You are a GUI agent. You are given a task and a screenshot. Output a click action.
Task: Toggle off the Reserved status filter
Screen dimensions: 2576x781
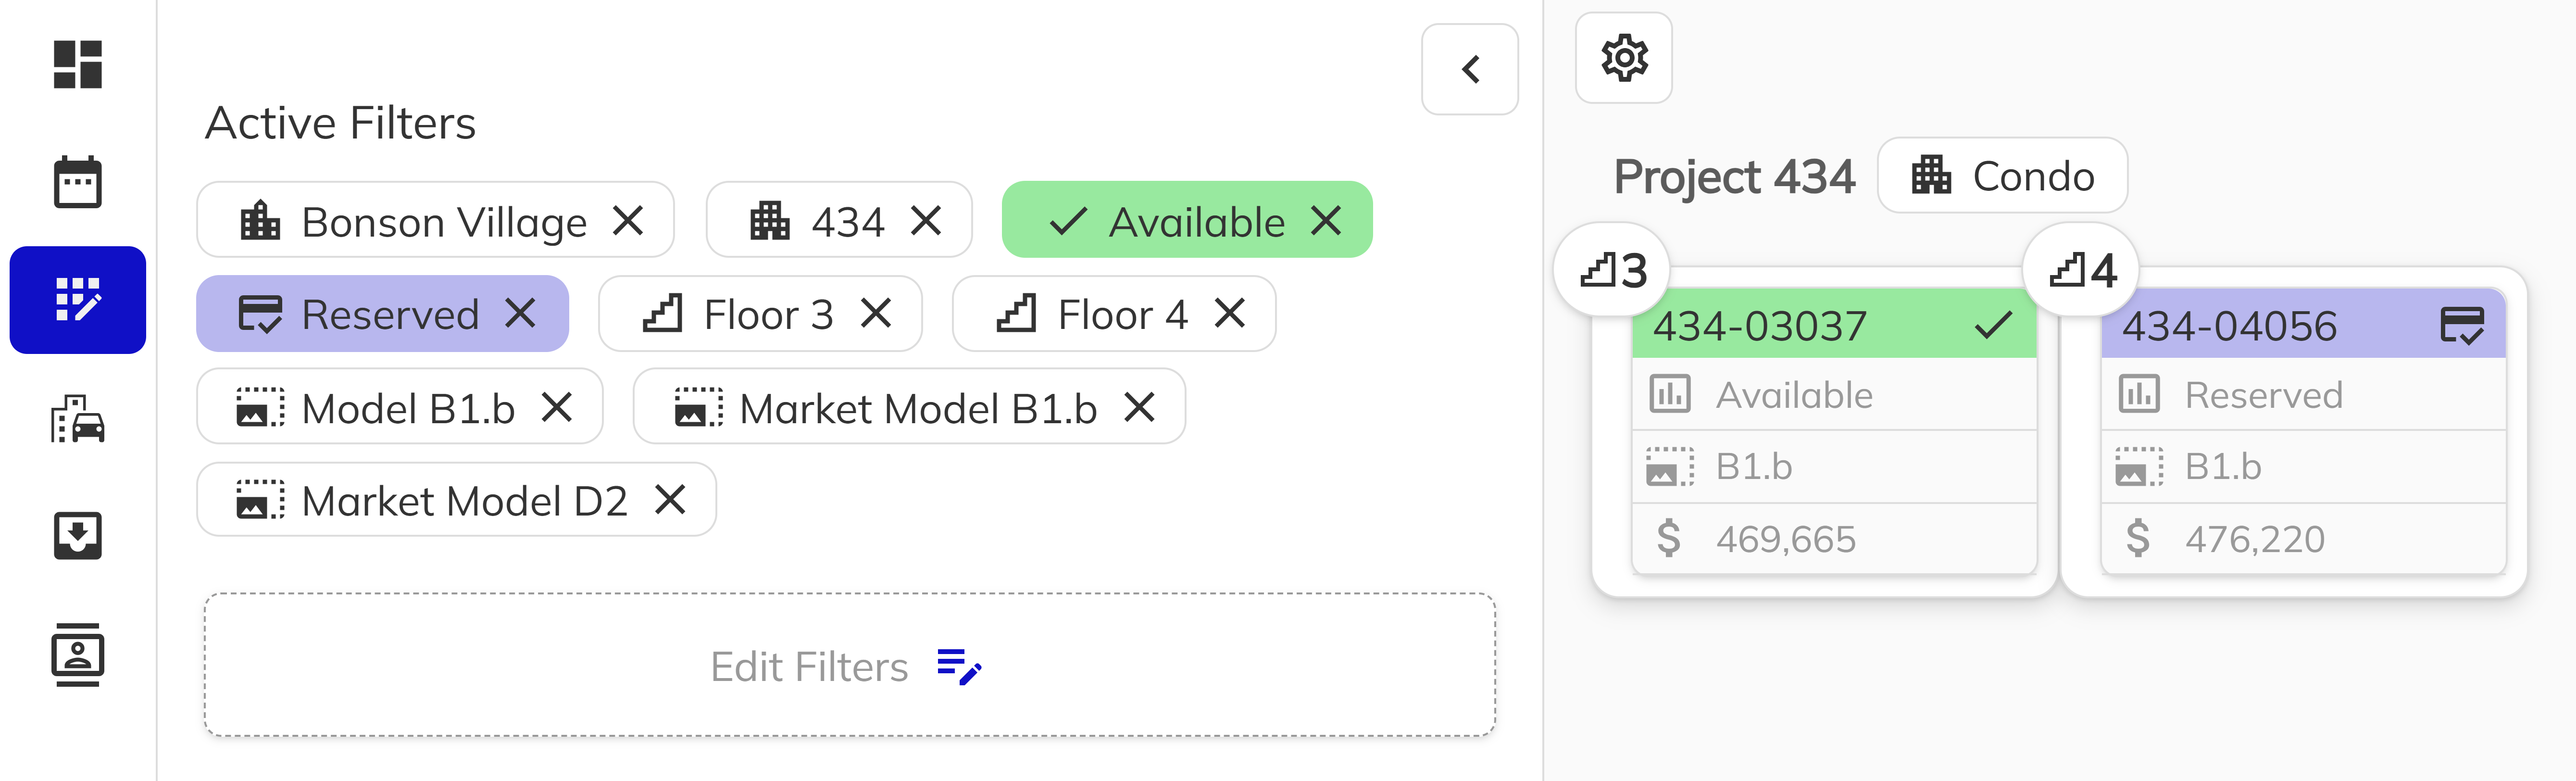[520, 314]
